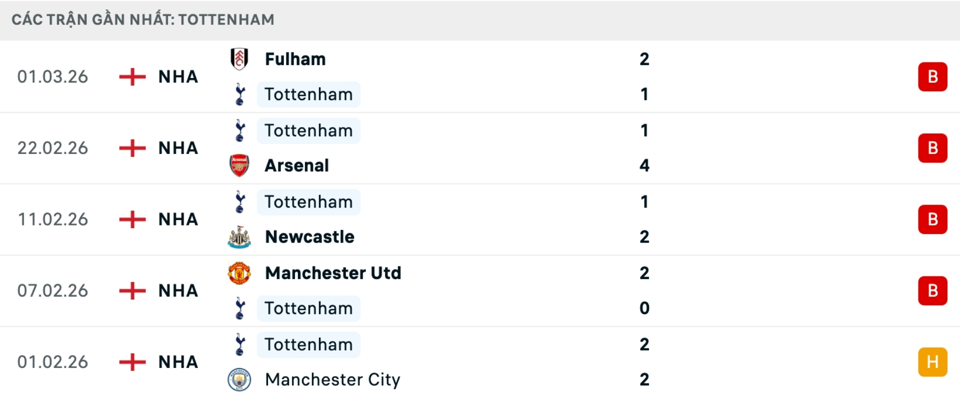Click the England flag beside date 01.03.26
960x396 pixels.
point(132,76)
